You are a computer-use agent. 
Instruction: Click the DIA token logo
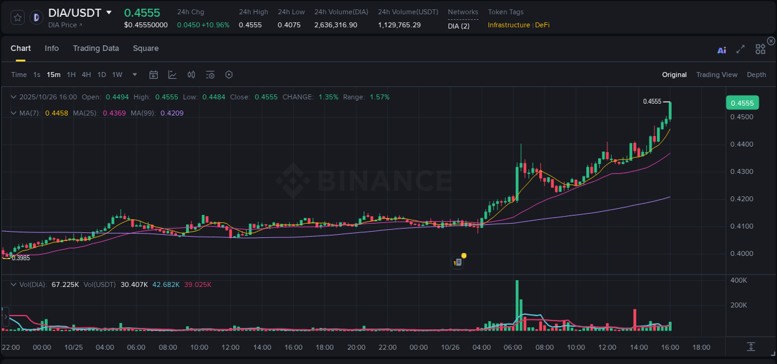(35, 17)
